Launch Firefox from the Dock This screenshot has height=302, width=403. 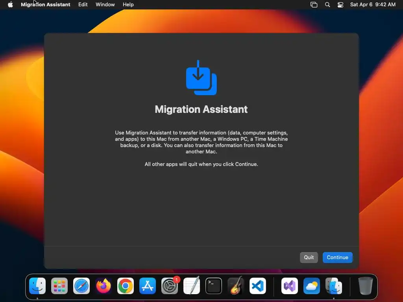(104, 286)
